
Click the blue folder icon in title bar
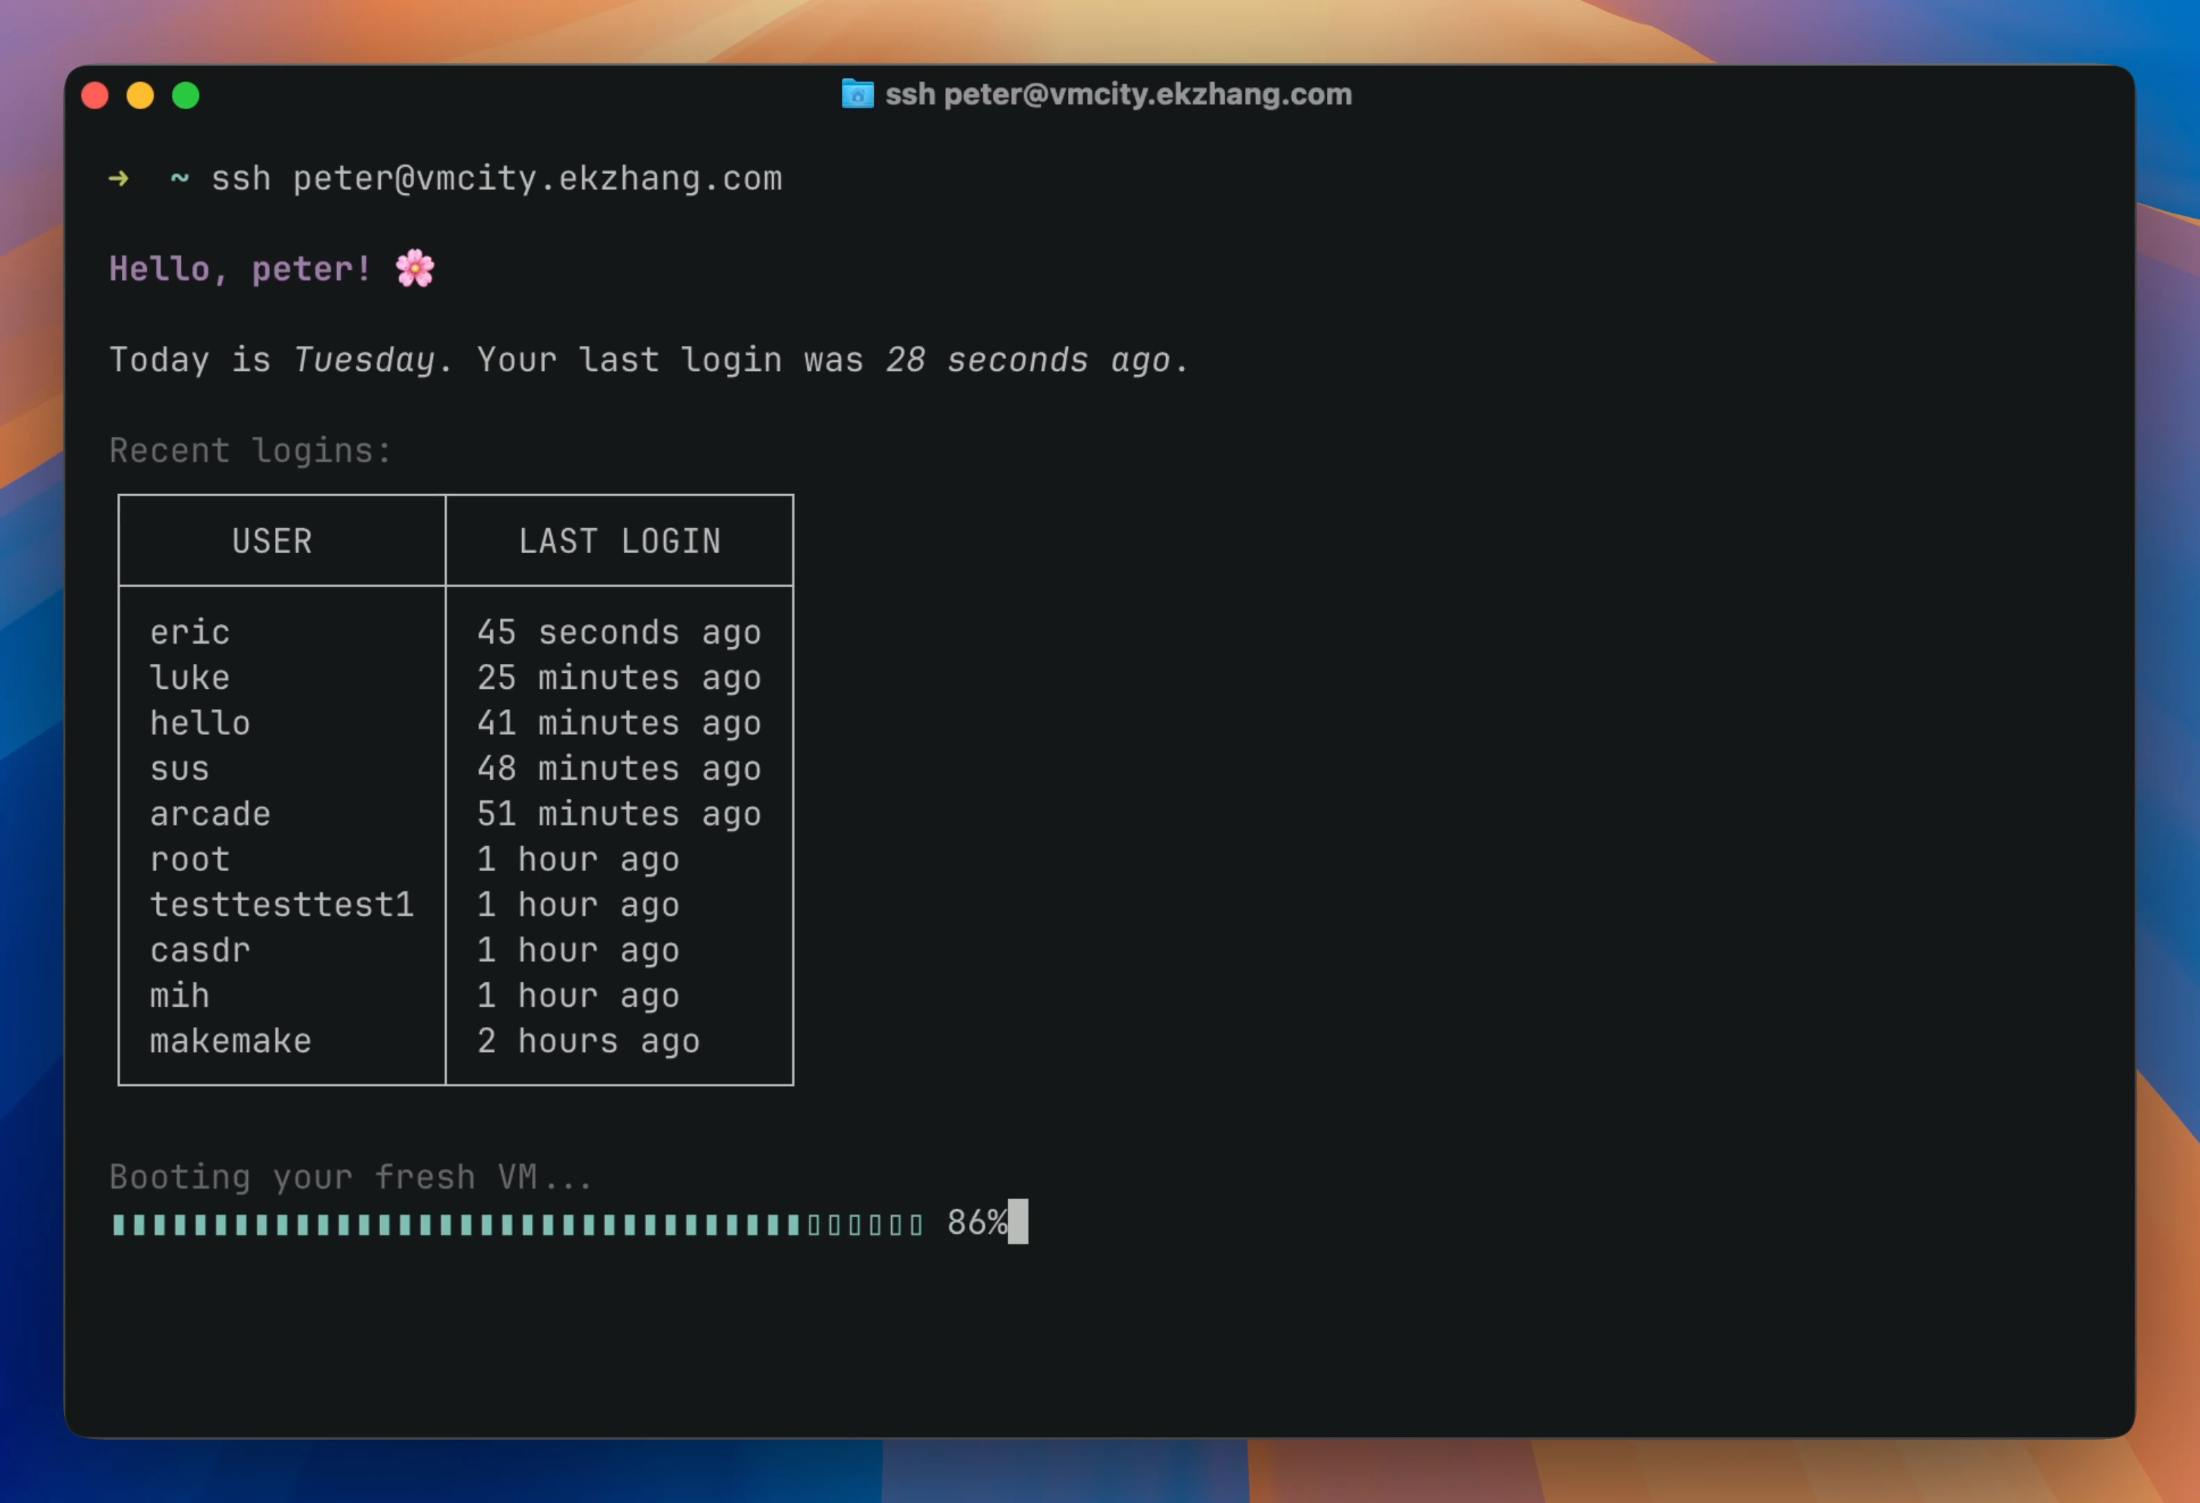coord(857,94)
